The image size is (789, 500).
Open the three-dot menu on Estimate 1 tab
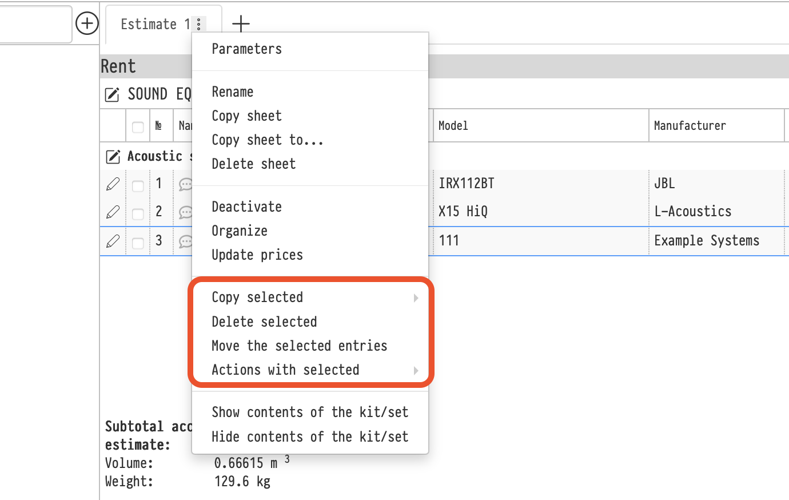click(198, 24)
